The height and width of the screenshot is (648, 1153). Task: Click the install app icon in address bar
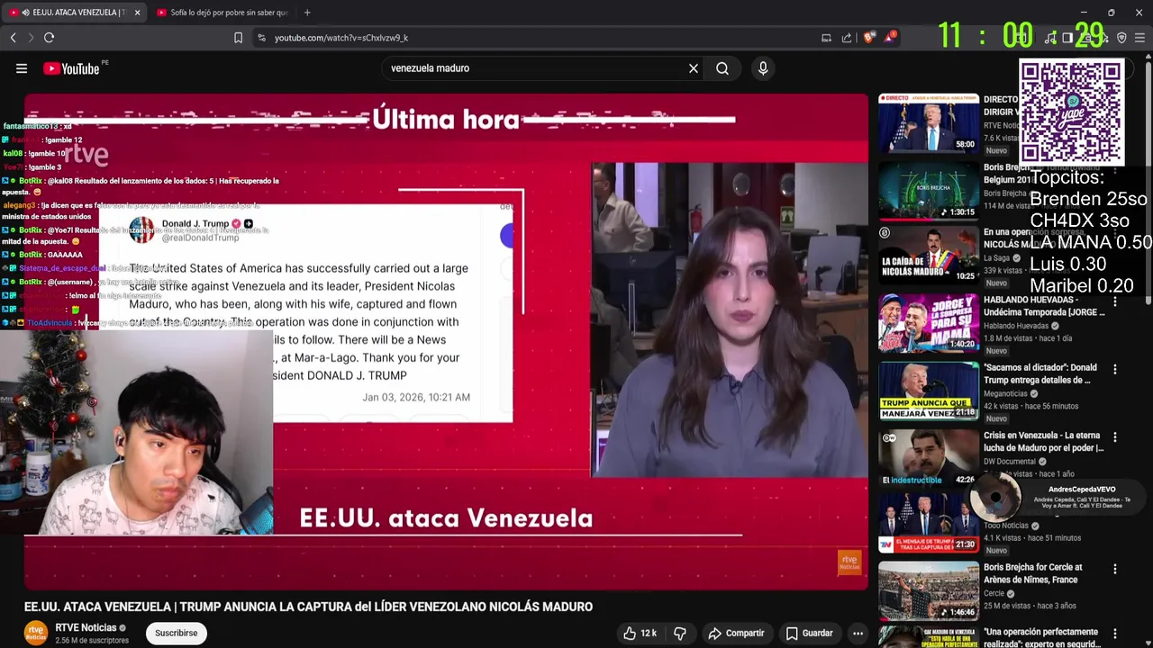826,38
